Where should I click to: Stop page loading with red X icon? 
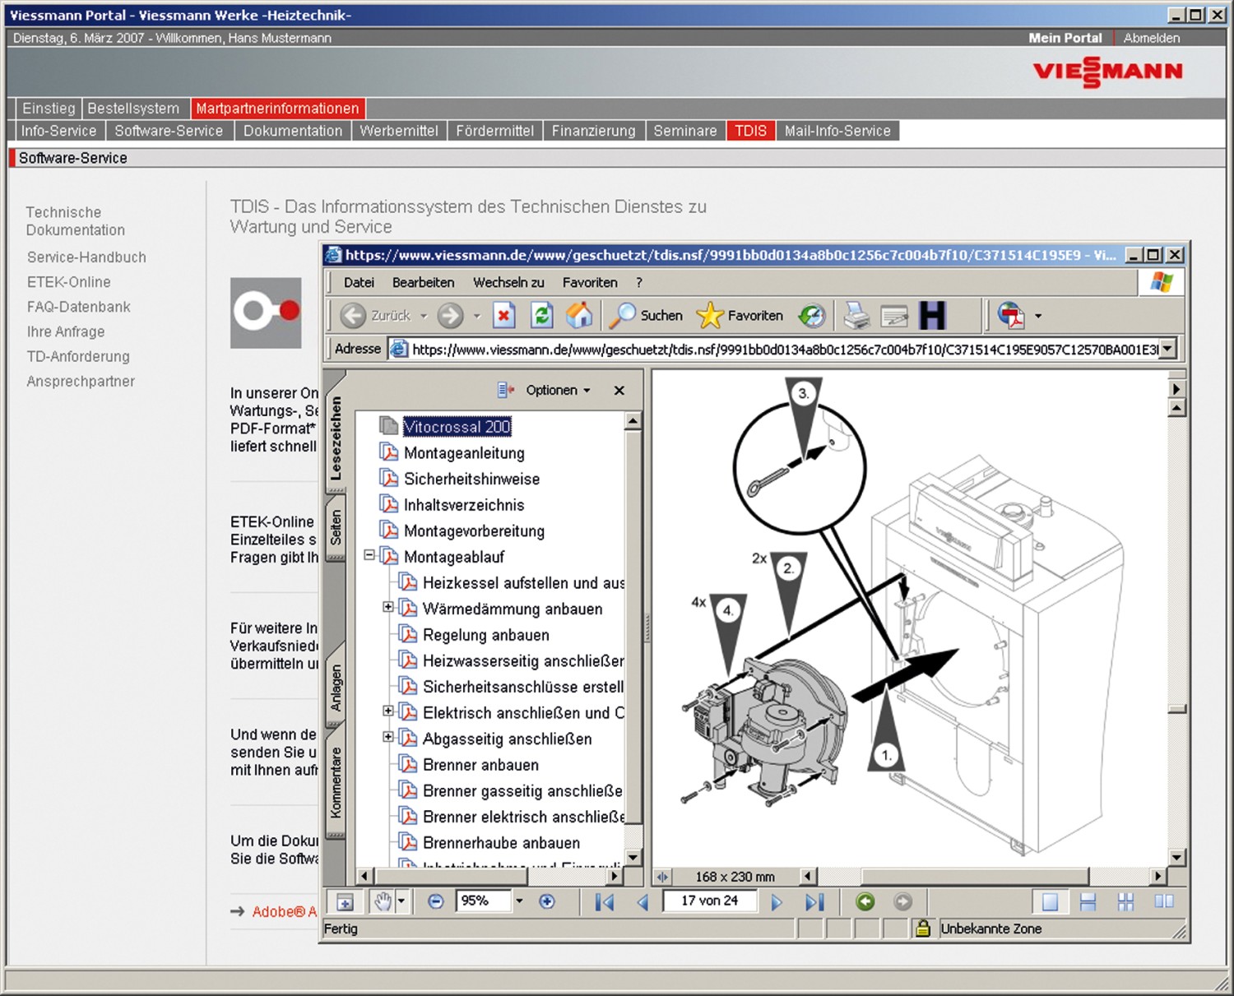click(503, 315)
